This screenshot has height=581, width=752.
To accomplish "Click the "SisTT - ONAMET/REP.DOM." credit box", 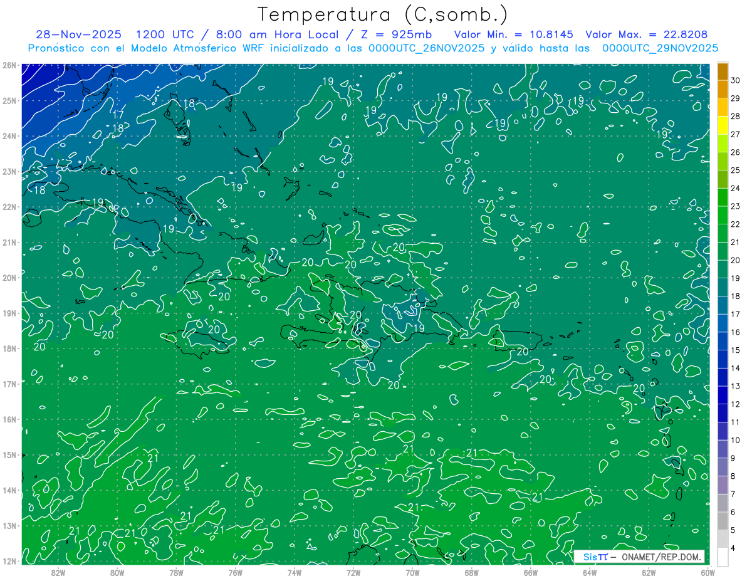I will (x=639, y=557).
